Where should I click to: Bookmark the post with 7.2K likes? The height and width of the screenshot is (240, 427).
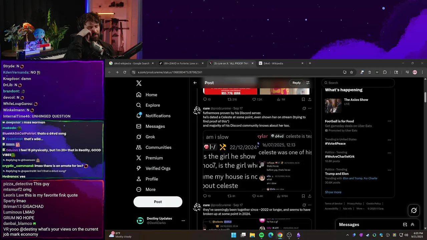[303, 99]
